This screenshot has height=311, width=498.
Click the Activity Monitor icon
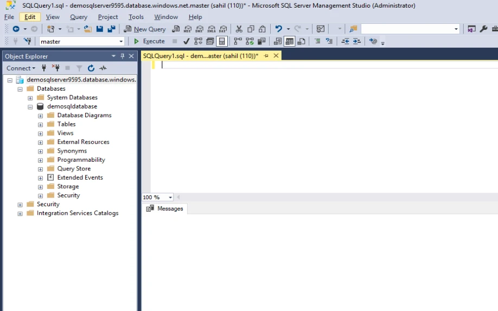pos(321,29)
